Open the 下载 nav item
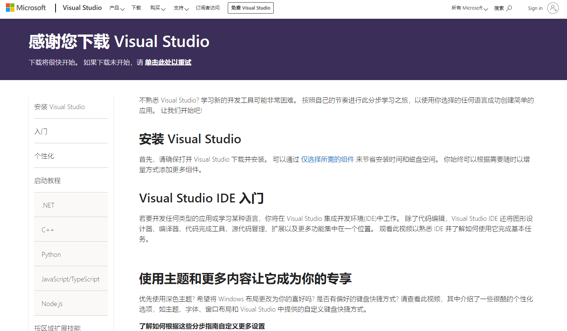567x331 pixels. 137,8
